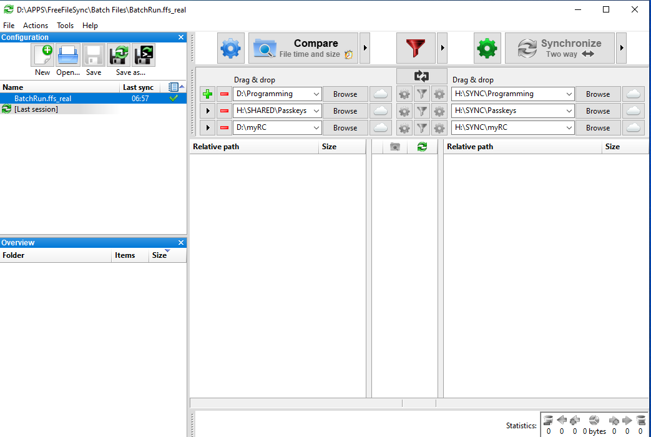The image size is (651, 437).
Task: Open the red funnel filter settings
Action: pos(416,48)
